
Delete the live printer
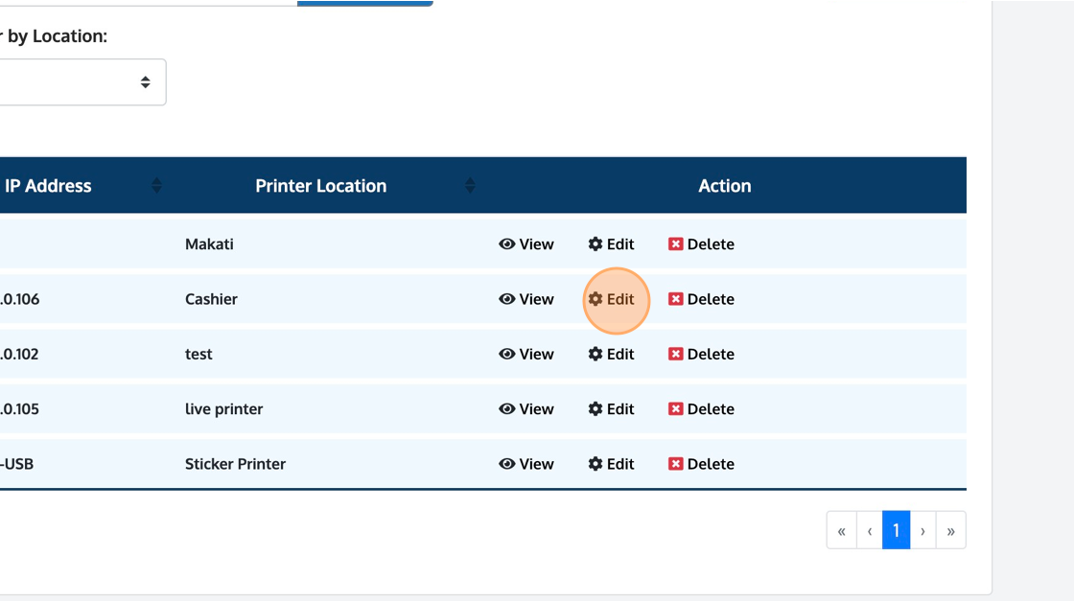(701, 409)
